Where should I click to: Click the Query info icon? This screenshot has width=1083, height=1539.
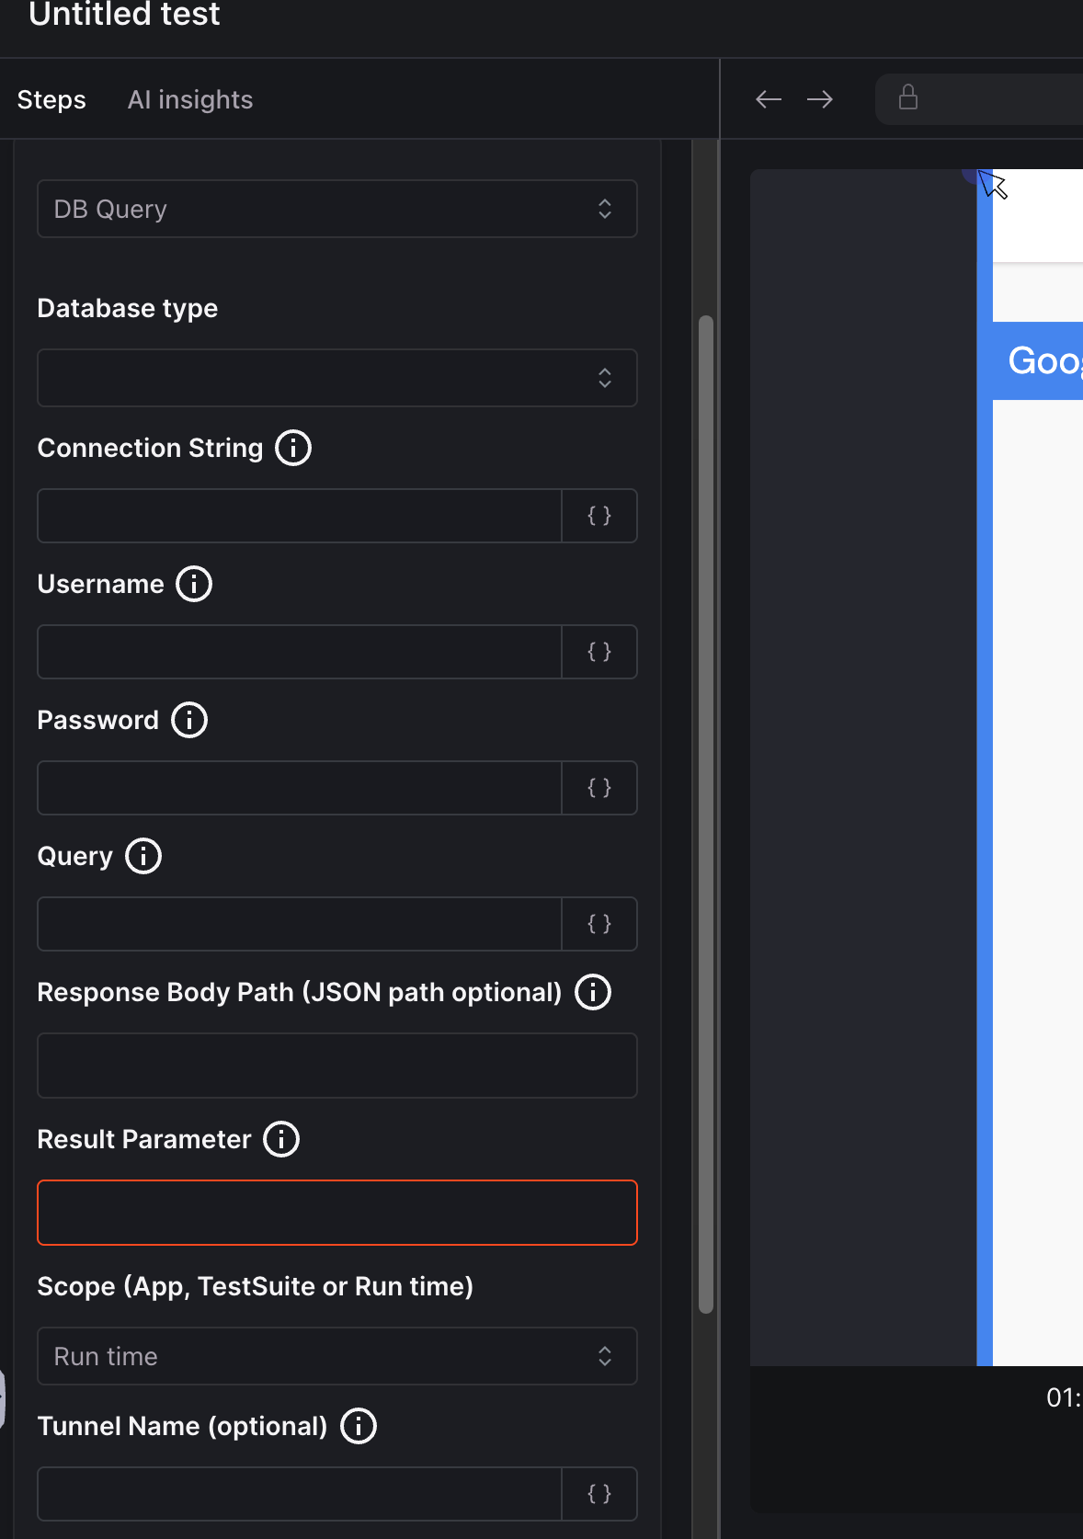(x=143, y=856)
